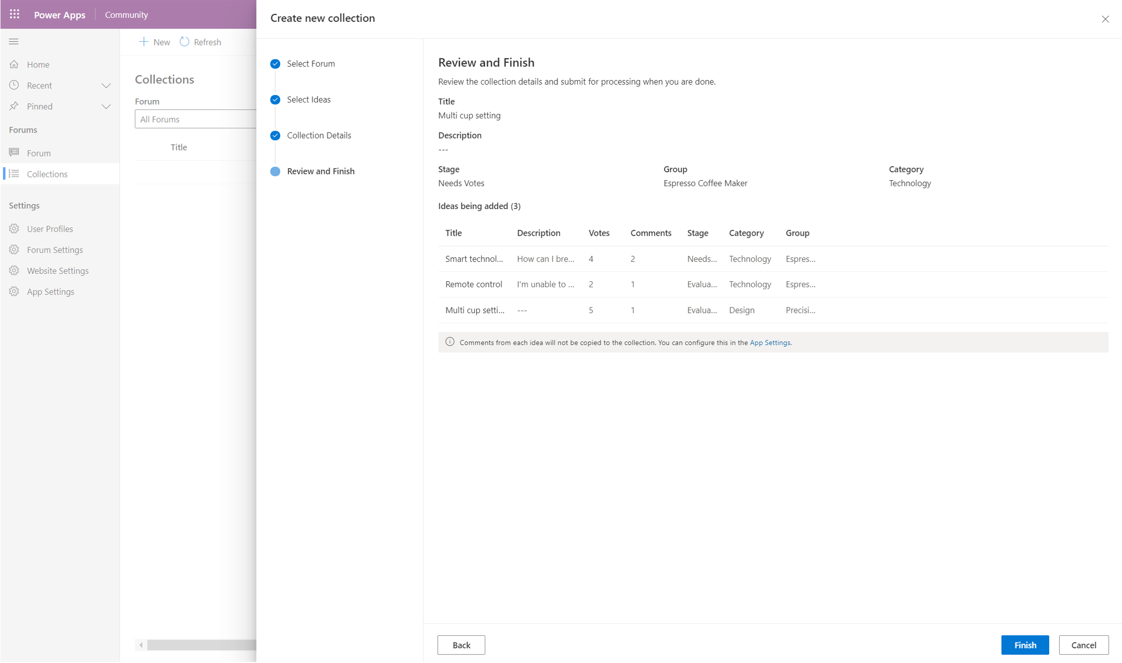Click the Back button to previous step
Viewport: 1122px width, 663px height.
(461, 644)
